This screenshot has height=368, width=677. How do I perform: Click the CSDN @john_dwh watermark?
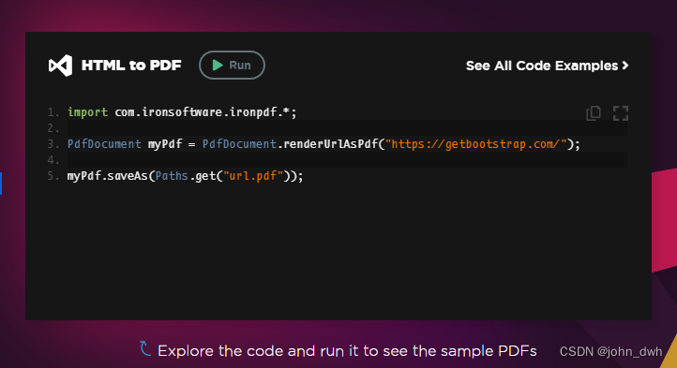[610, 351]
